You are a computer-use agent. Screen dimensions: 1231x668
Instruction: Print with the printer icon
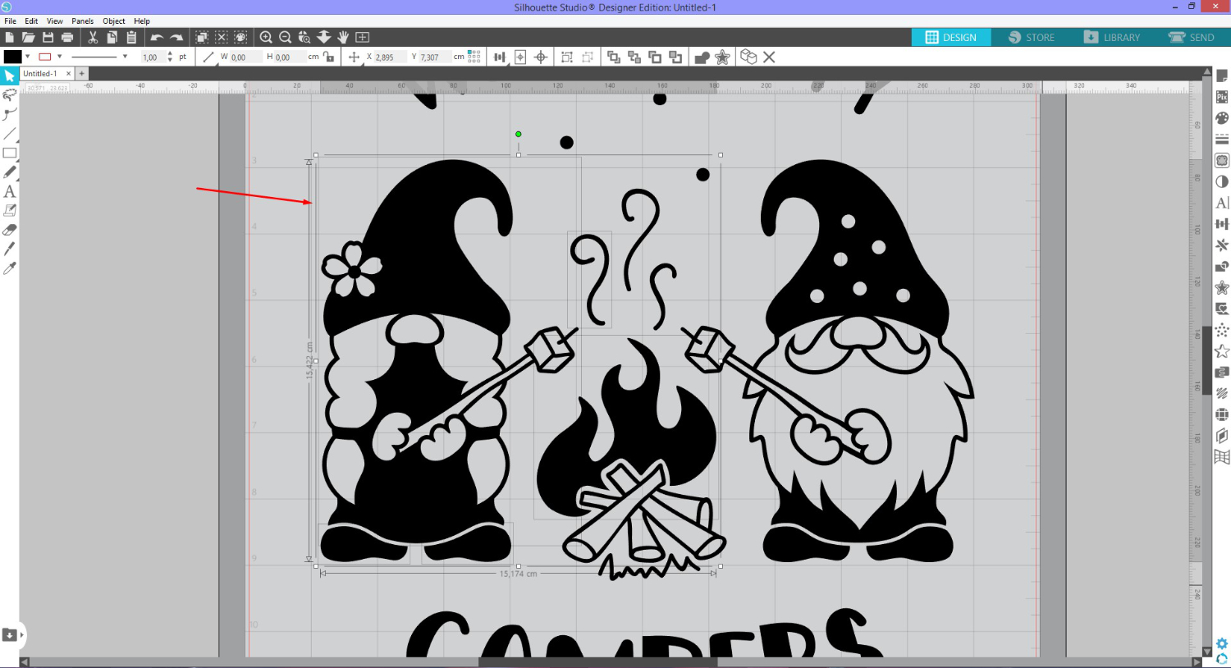(67, 37)
